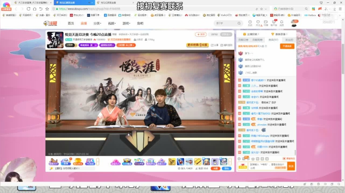Send the golden ticket gift
The height and width of the screenshot is (193, 345).
(x=197, y=161)
